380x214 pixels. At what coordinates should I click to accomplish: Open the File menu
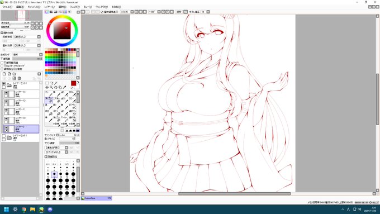7,7
